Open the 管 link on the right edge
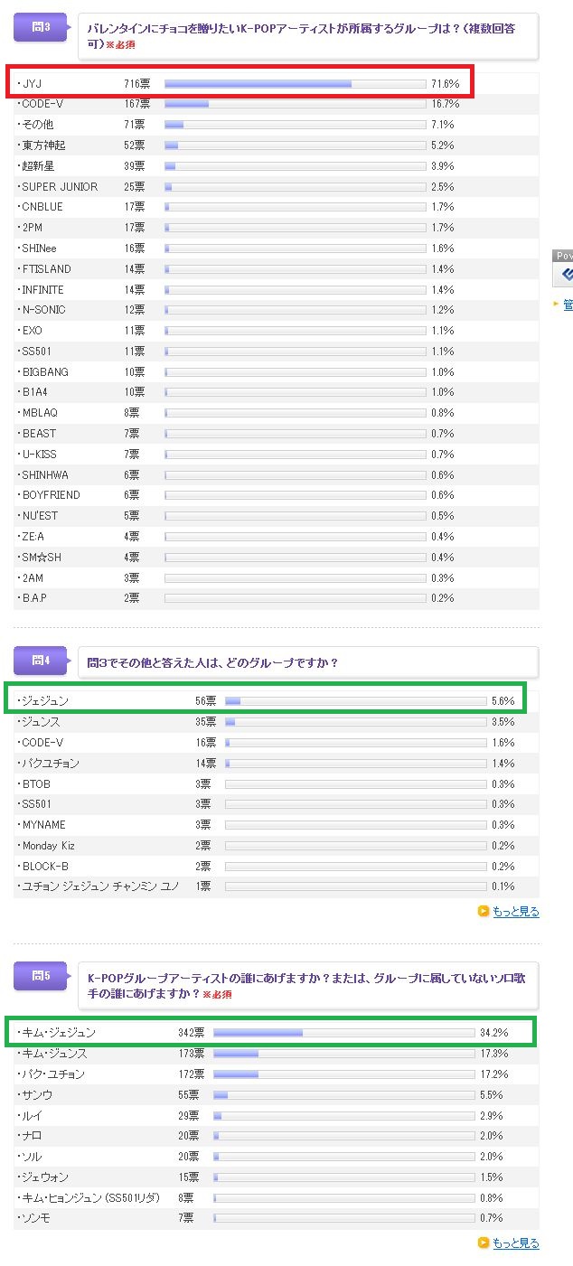Image resolution: width=573 pixels, height=1266 pixels. pos(568,305)
